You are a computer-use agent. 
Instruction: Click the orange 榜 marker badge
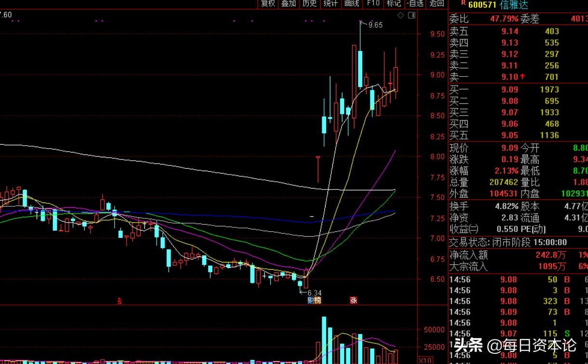(x=317, y=301)
